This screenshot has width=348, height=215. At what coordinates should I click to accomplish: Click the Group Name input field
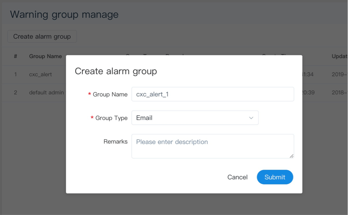tap(212, 94)
